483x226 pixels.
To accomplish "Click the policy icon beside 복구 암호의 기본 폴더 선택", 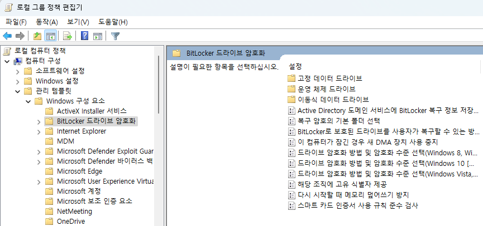I will click(x=291, y=121).
